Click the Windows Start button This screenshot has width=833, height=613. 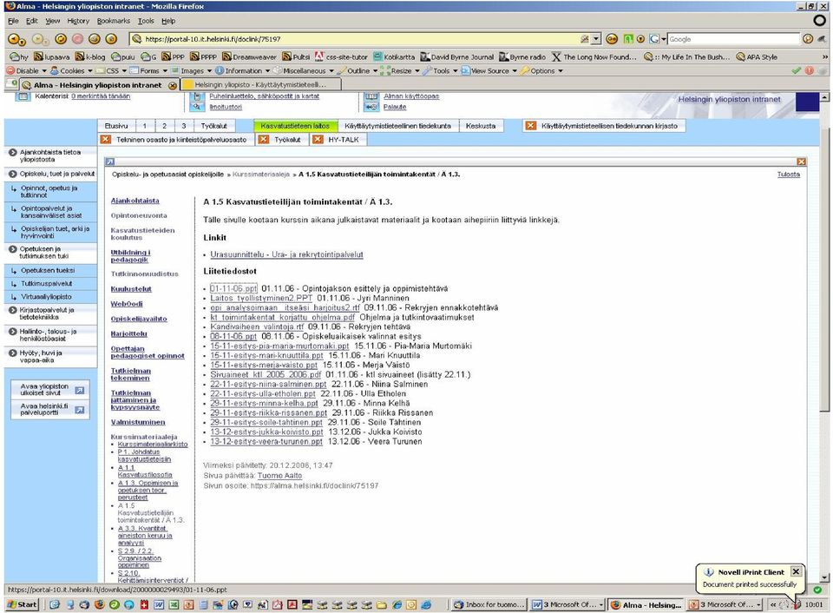[22, 604]
